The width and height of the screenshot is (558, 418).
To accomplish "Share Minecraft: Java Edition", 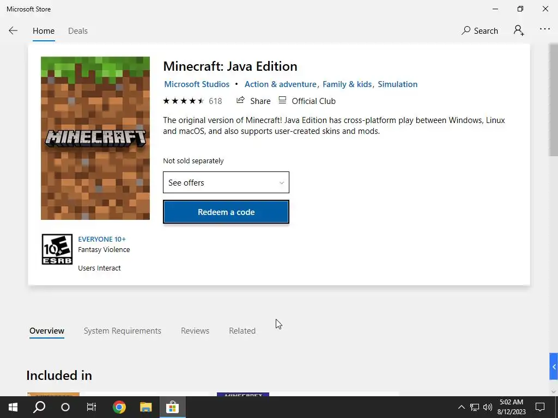I will coord(253,101).
